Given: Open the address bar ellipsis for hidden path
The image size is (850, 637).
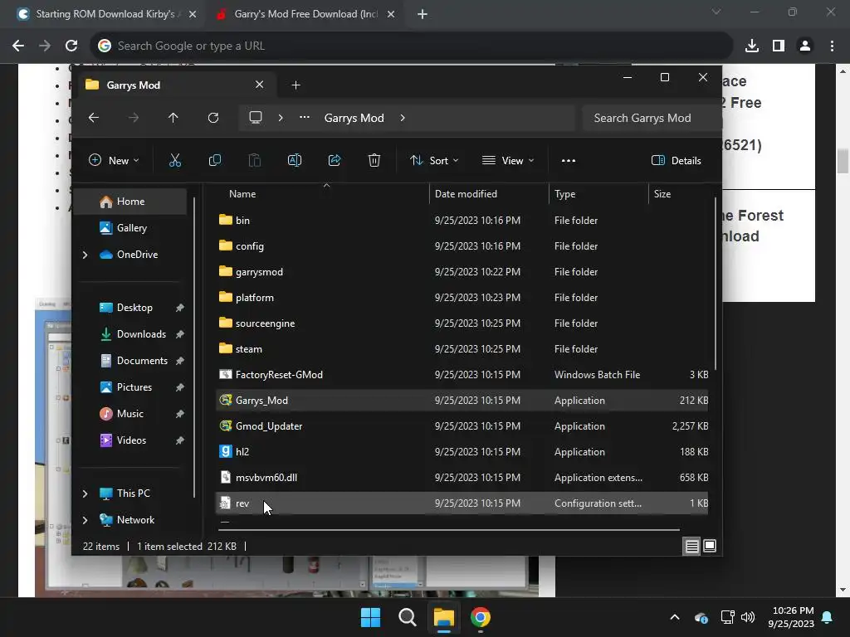Looking at the screenshot, I should tap(305, 118).
